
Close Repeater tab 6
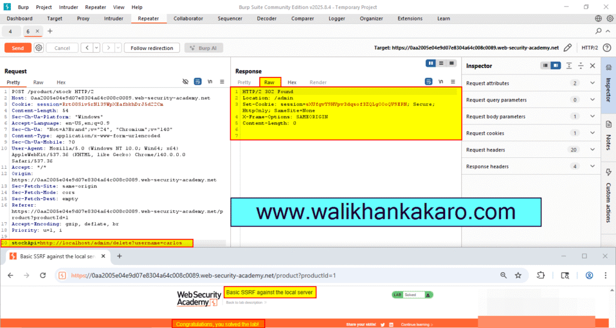pyautogui.click(x=37, y=31)
